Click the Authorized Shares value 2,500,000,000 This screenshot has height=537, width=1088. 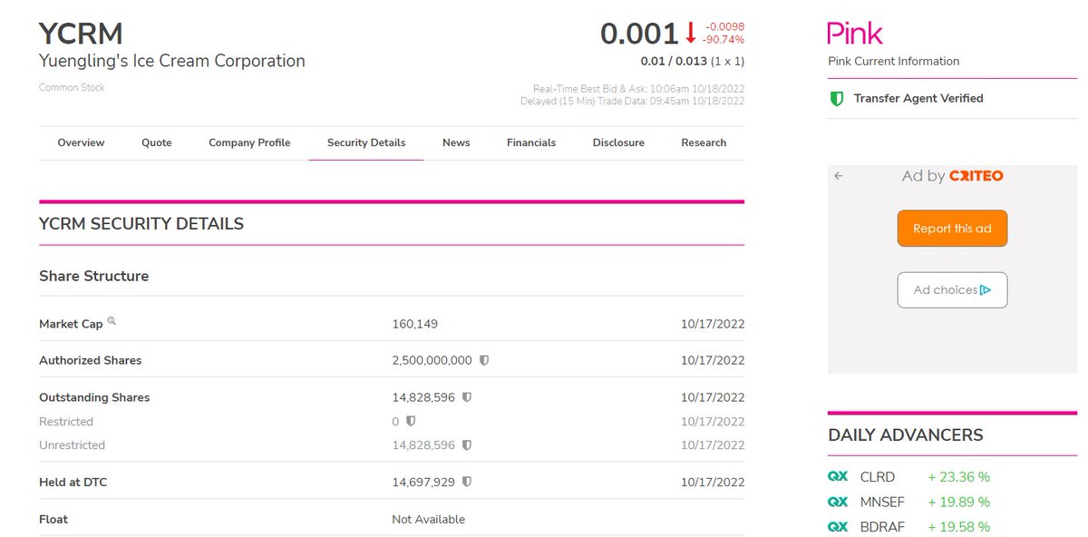coord(432,360)
